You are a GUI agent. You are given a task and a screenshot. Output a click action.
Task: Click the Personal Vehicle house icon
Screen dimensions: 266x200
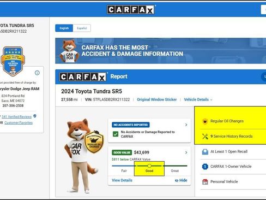point(205,181)
